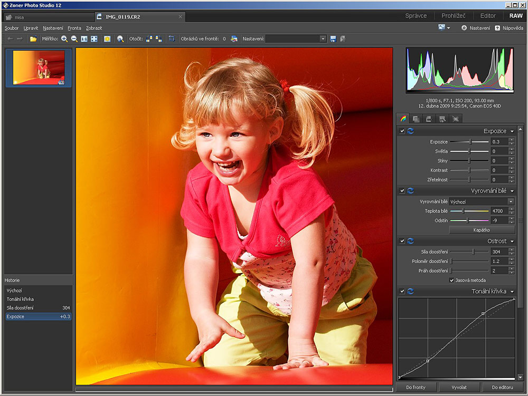Switch to the Editor module tab
This screenshot has height=396, width=528.
pyautogui.click(x=488, y=16)
